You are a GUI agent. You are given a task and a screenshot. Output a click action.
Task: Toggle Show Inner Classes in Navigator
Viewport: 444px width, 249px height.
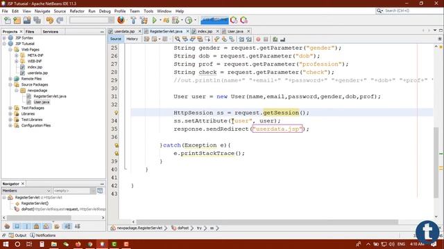click(46, 226)
